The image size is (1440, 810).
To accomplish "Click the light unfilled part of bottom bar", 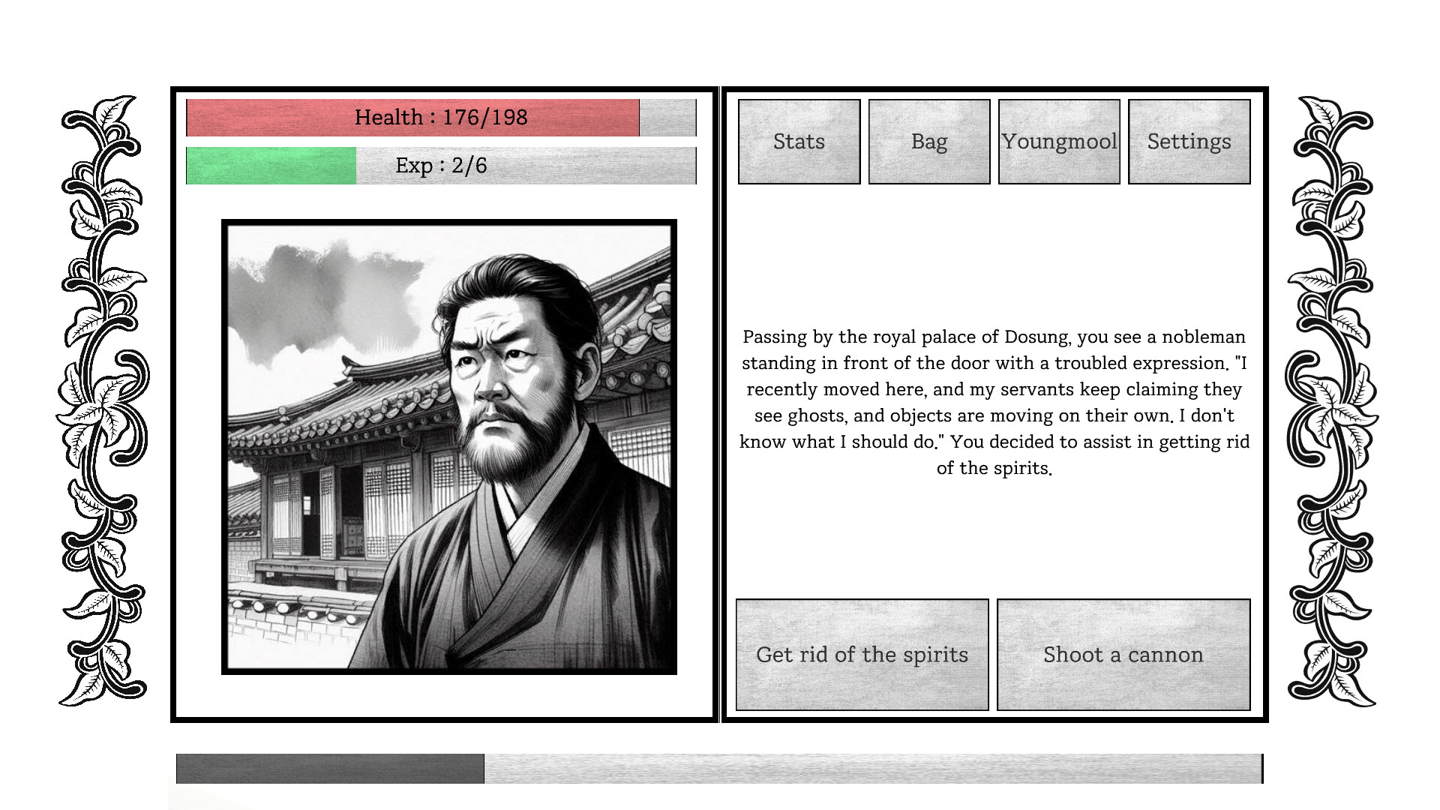I will tap(874, 769).
